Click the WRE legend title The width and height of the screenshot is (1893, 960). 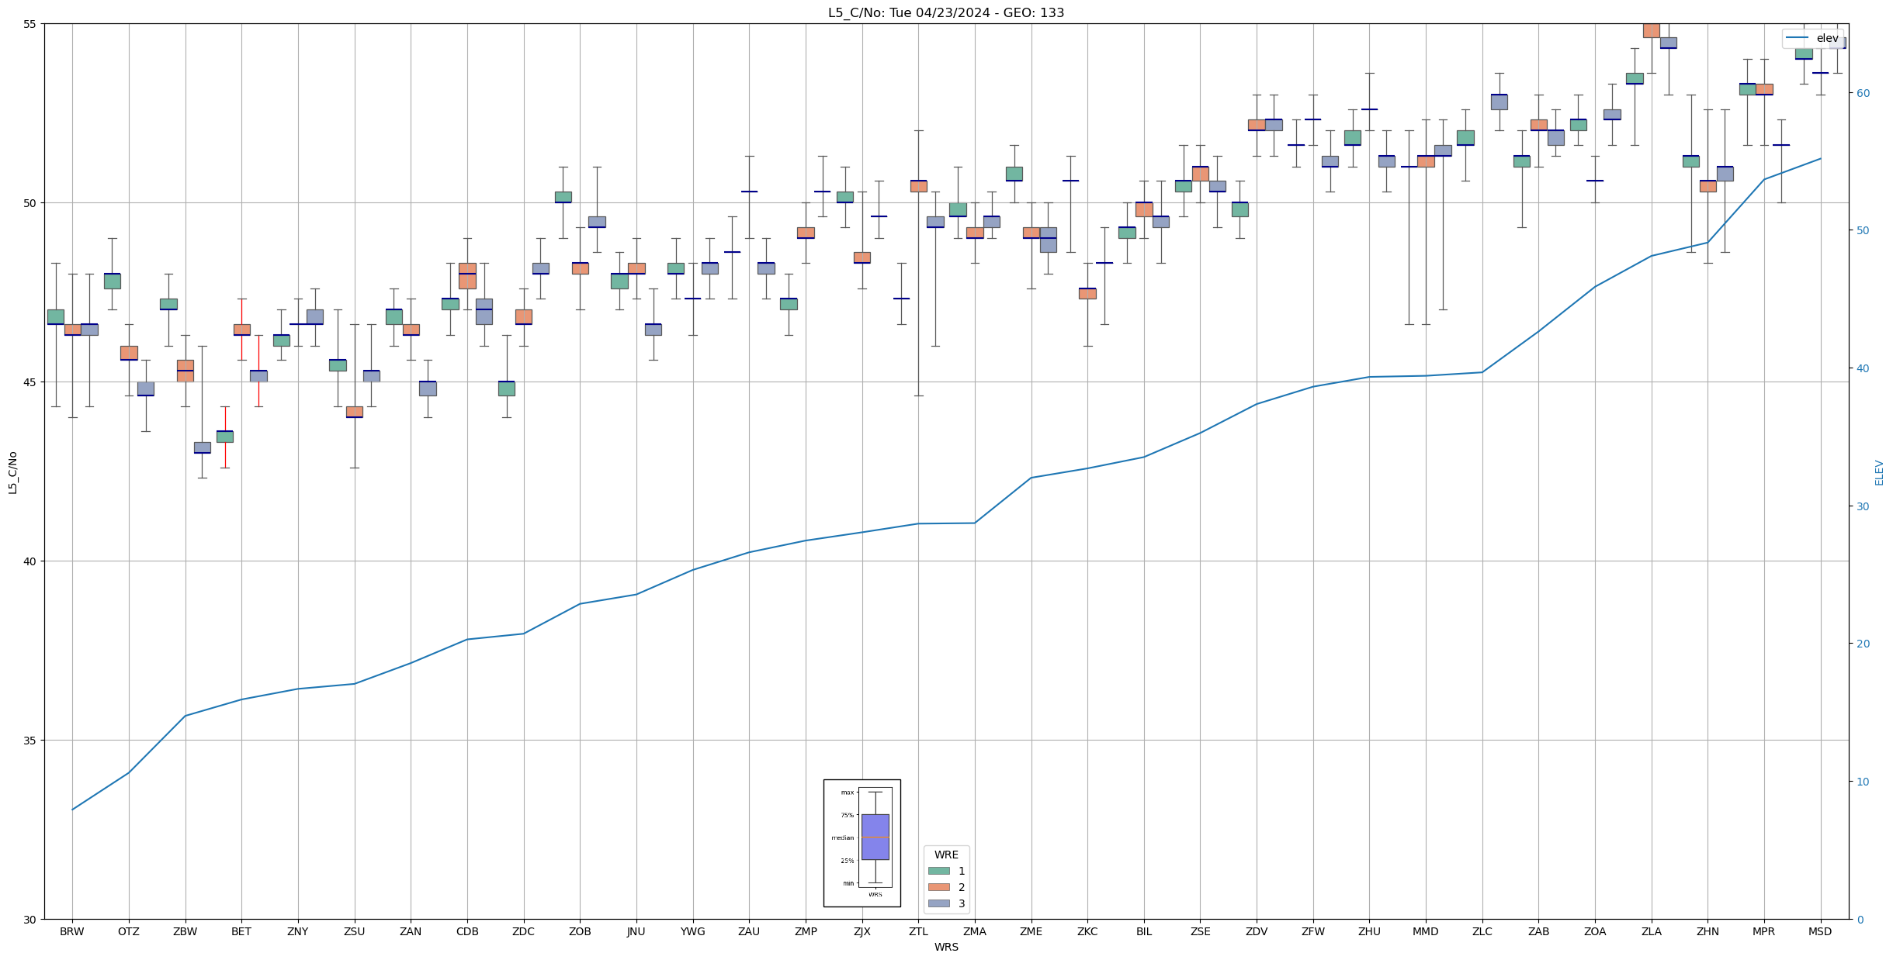click(x=946, y=855)
